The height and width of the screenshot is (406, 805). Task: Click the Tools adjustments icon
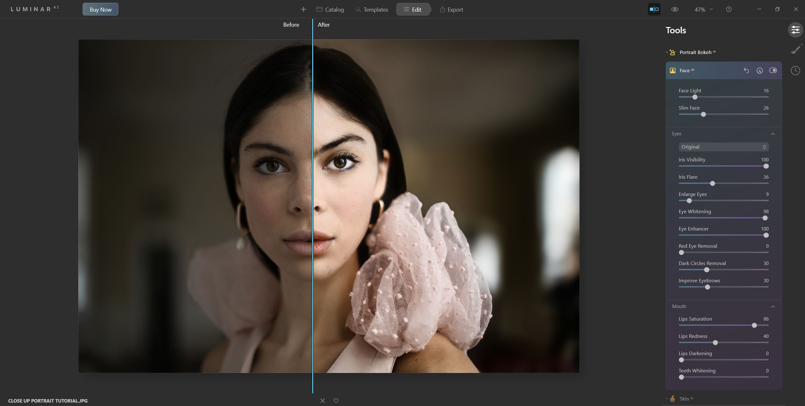pos(796,30)
